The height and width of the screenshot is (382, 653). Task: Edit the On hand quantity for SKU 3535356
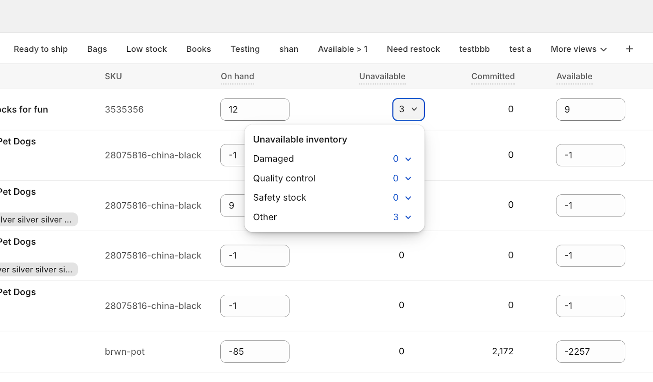[x=254, y=109]
